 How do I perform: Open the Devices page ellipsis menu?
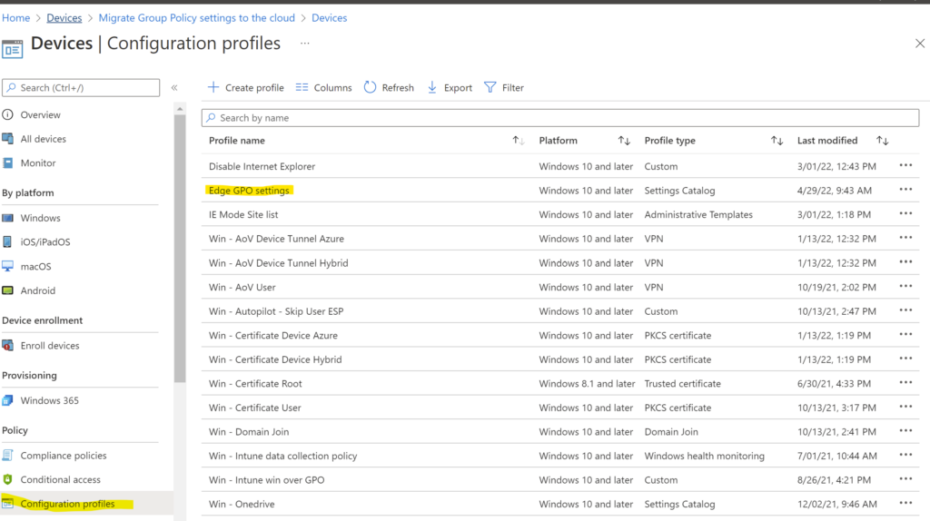coord(305,44)
